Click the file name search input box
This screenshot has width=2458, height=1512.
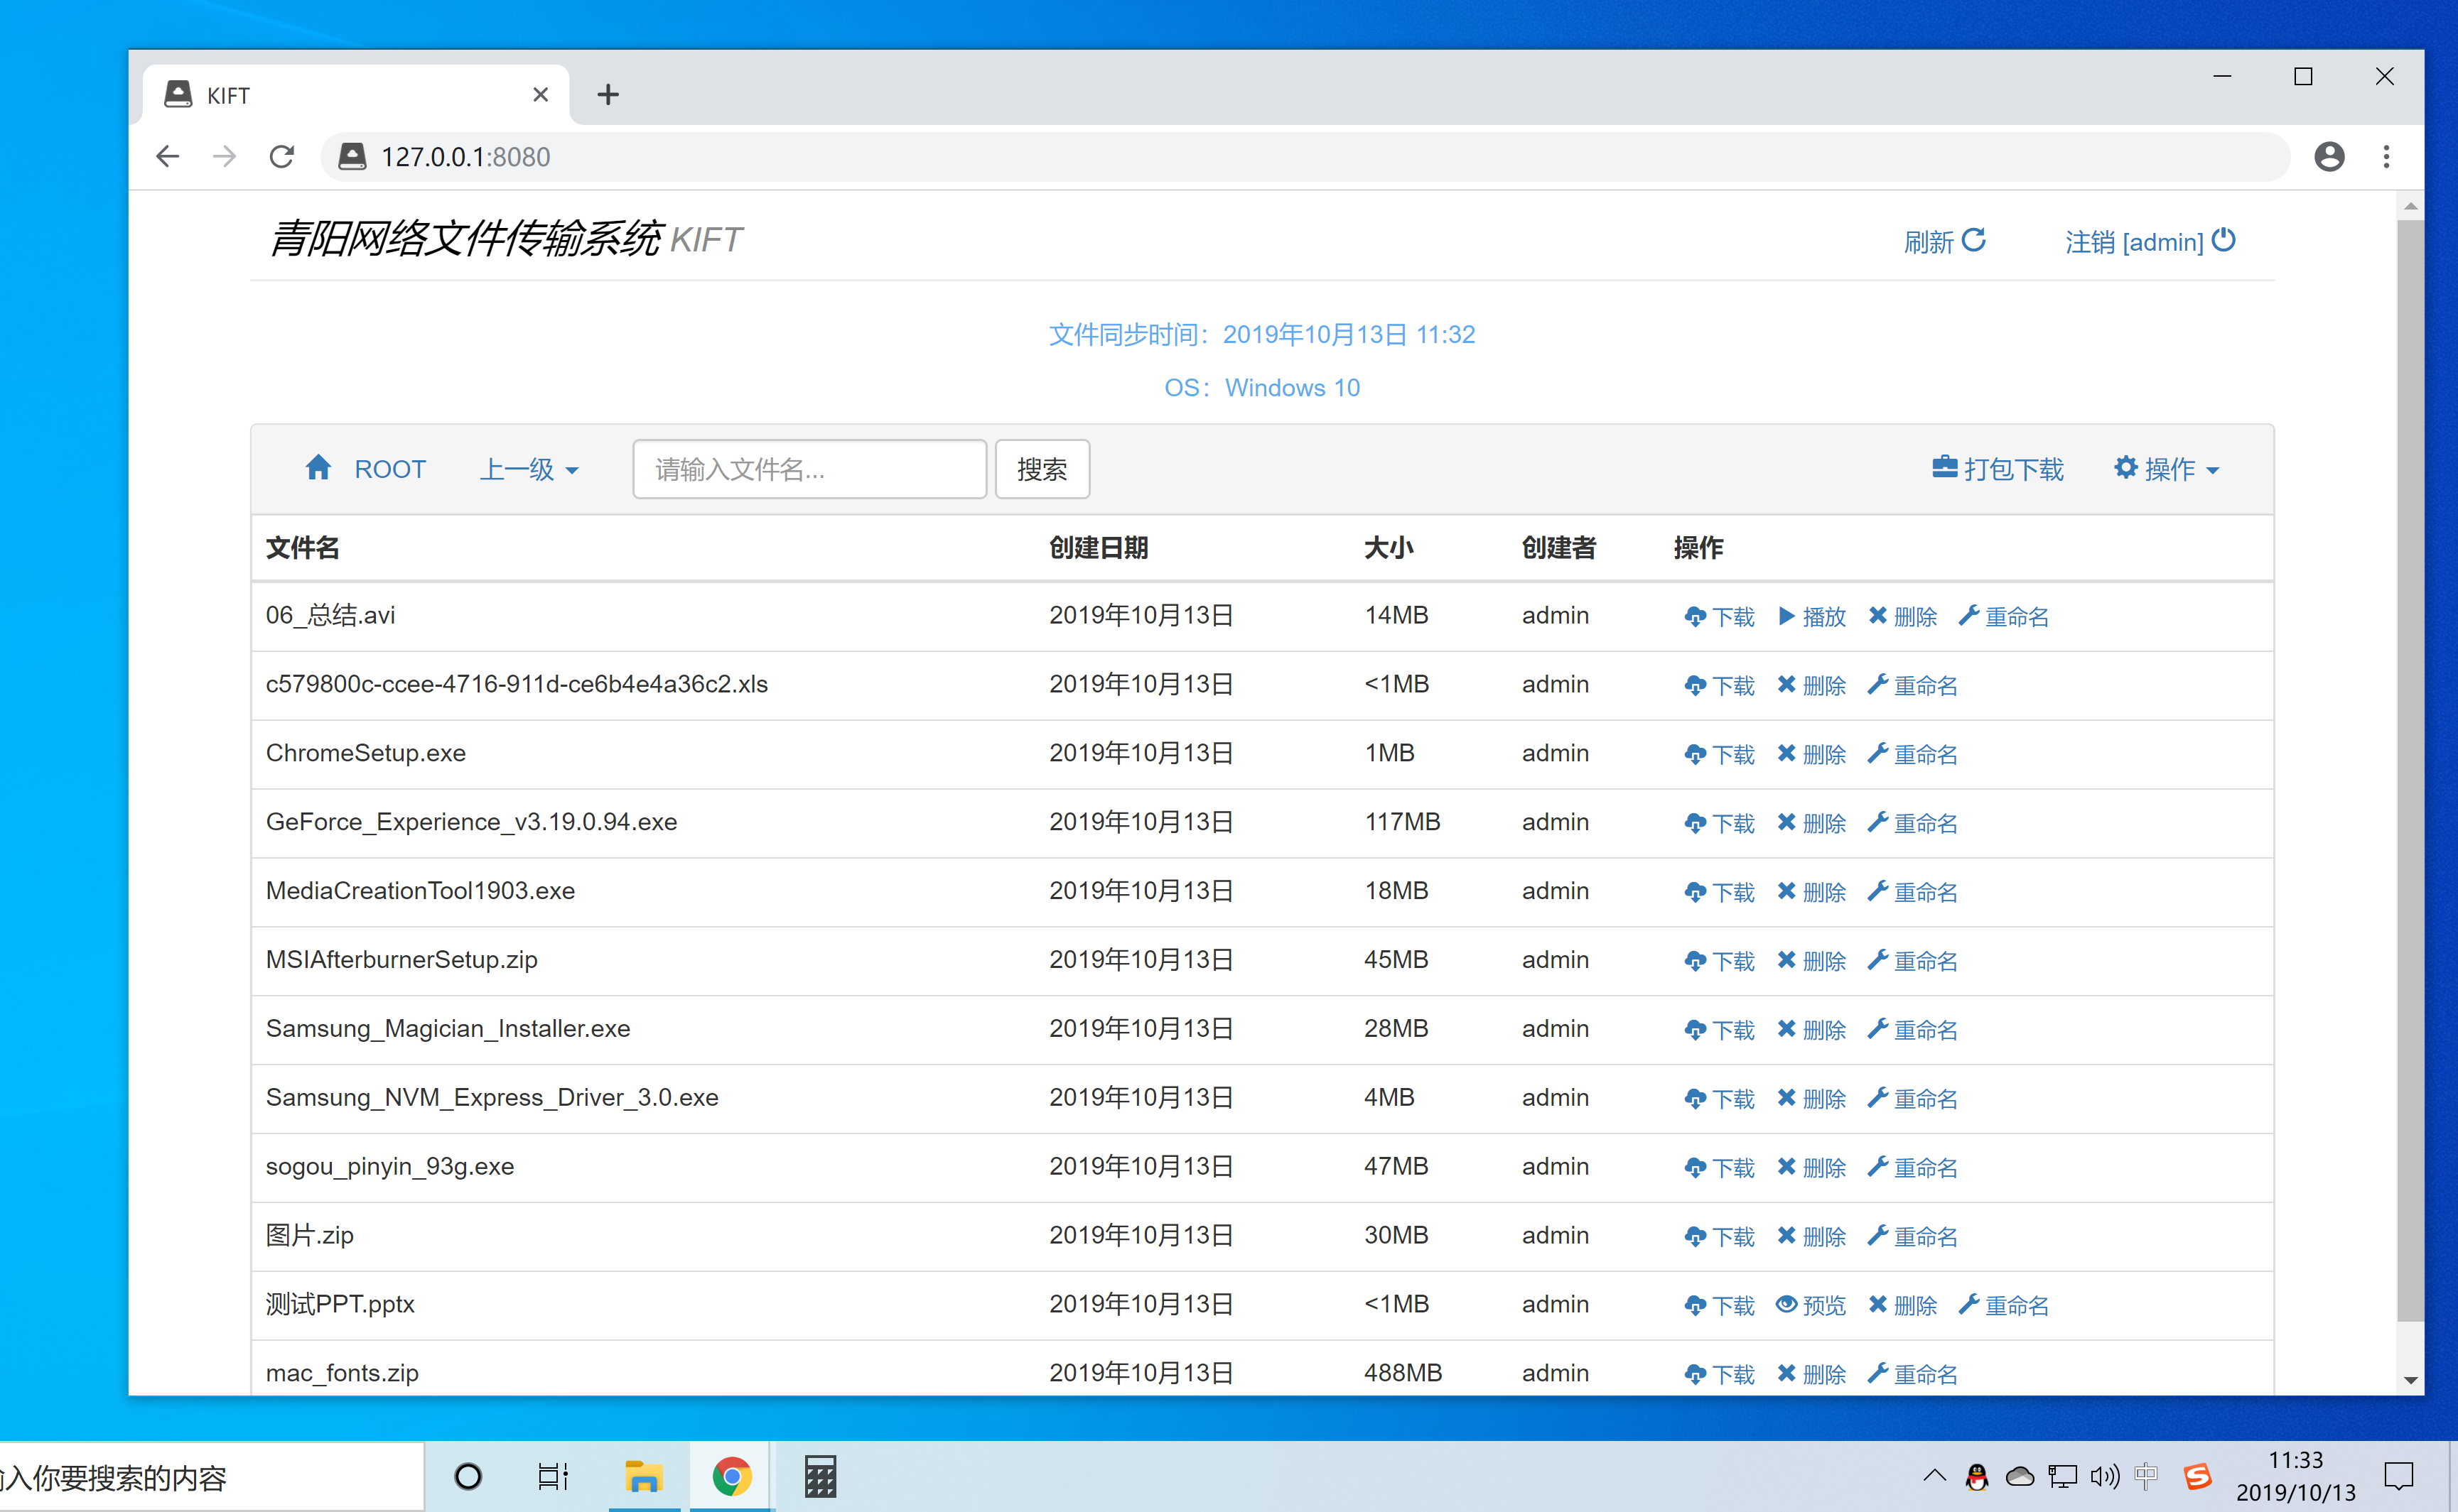click(x=809, y=469)
